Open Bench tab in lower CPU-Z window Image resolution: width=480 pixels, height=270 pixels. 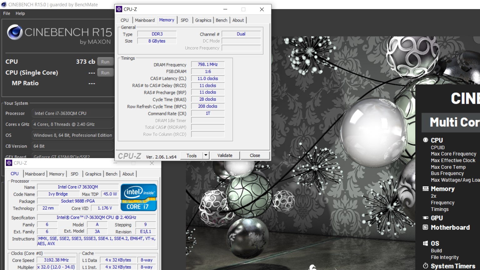112,174
